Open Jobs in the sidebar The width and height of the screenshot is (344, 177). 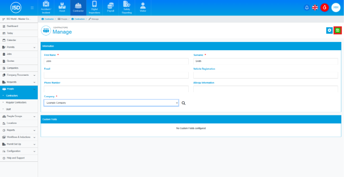pos(19,54)
